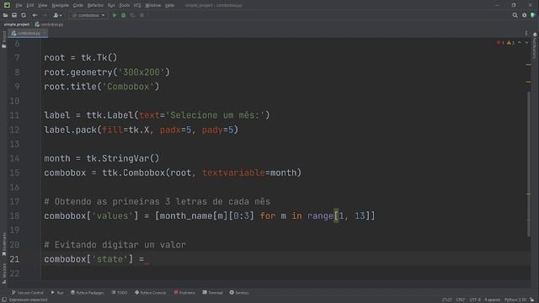This screenshot has width=539, height=303.
Task: Click the first yellow warning stripe marker
Action: (528, 65)
